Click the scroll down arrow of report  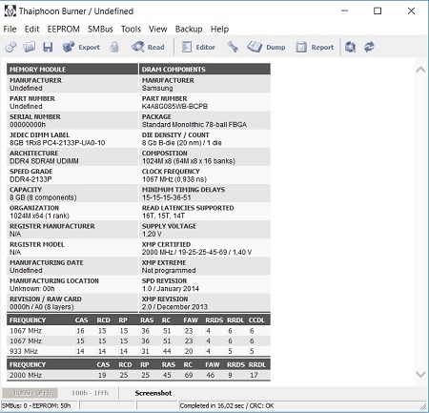(x=420, y=374)
